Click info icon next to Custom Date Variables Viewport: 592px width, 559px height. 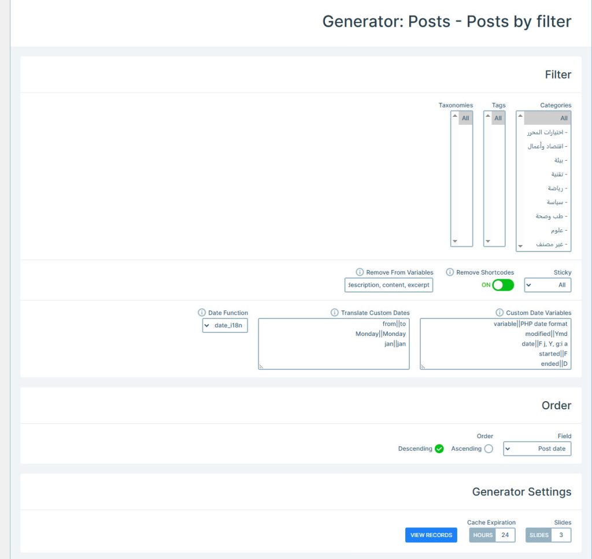(499, 313)
